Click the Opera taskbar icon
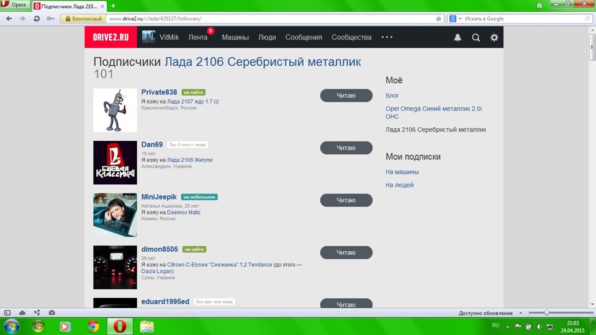Viewport: 596px width, 335px height. click(120, 326)
